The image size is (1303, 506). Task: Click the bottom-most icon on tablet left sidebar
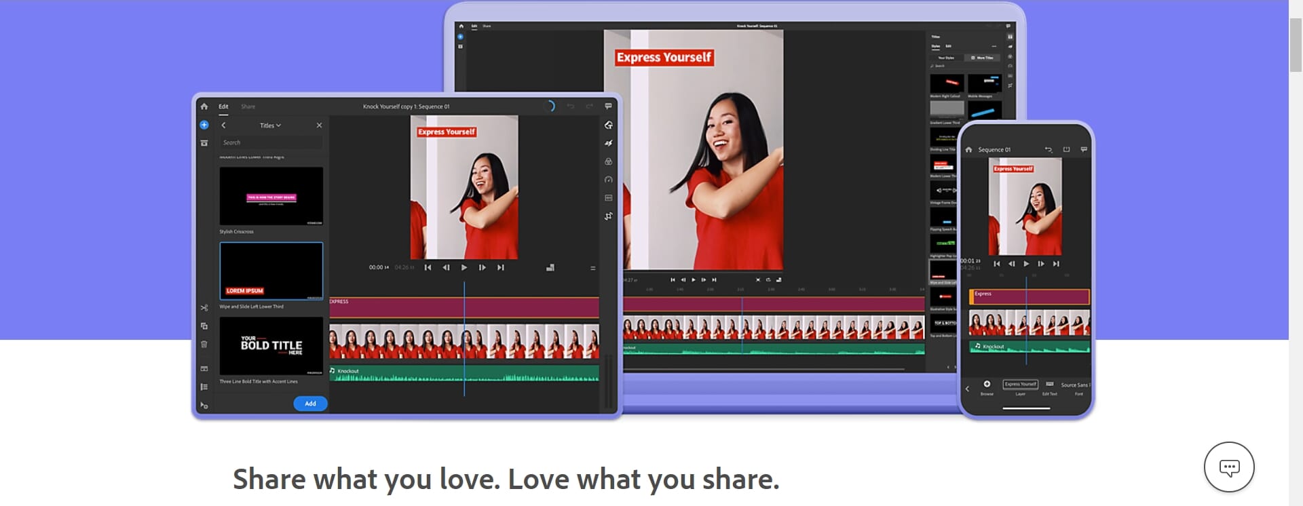coord(204,406)
